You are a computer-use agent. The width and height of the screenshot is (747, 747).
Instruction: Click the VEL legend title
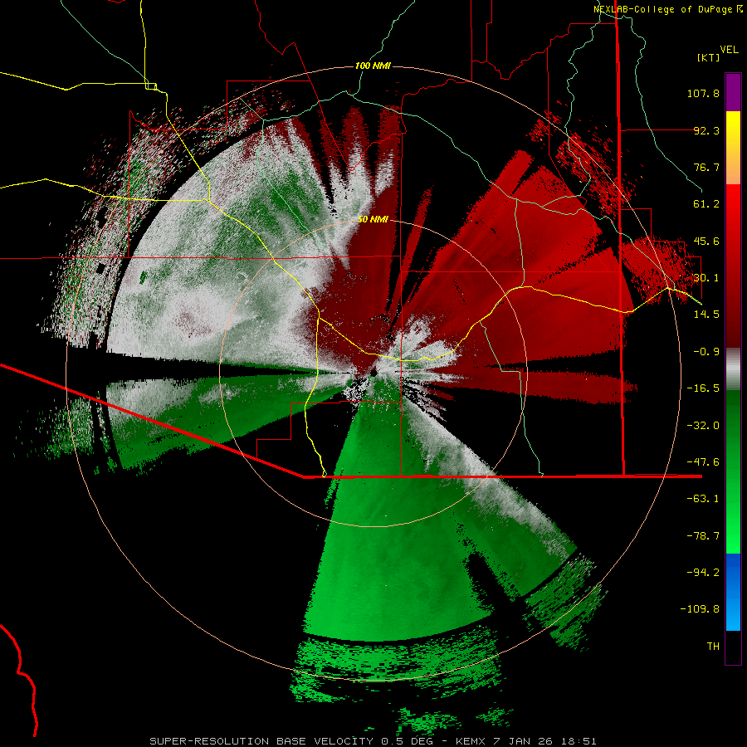(729, 50)
